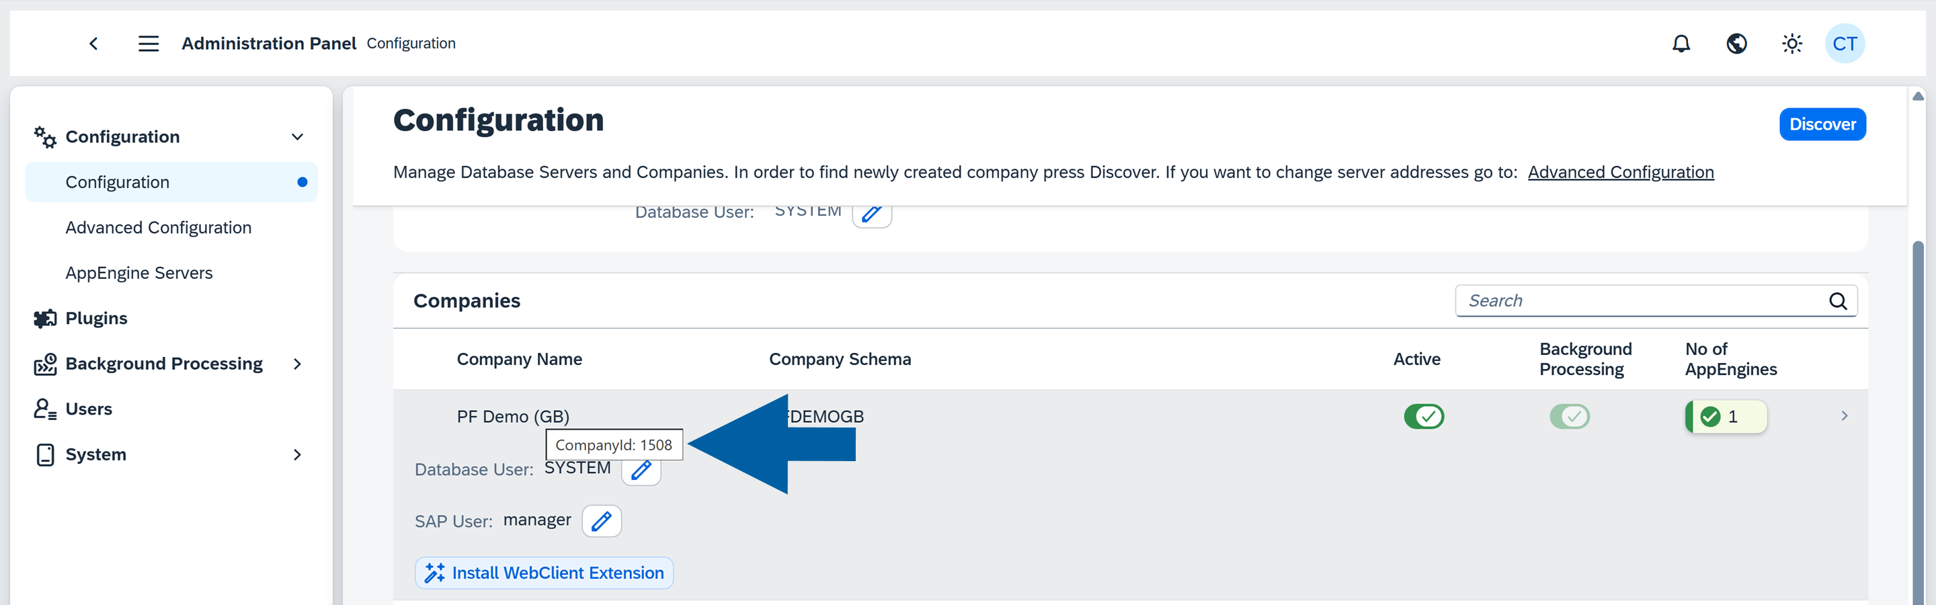Click into the Companies search field
Viewport: 1936px width, 605px height.
(1638, 300)
